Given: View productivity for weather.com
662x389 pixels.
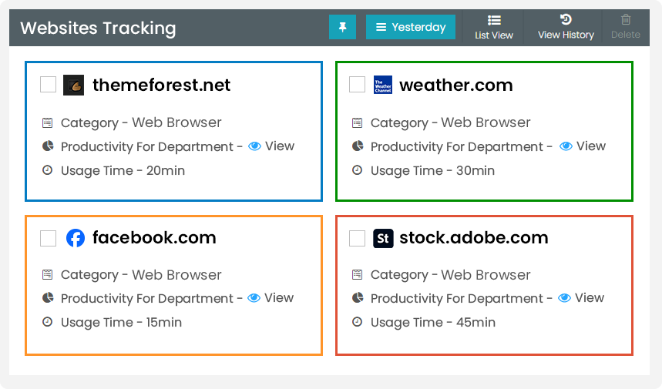Looking at the screenshot, I should click(x=583, y=146).
